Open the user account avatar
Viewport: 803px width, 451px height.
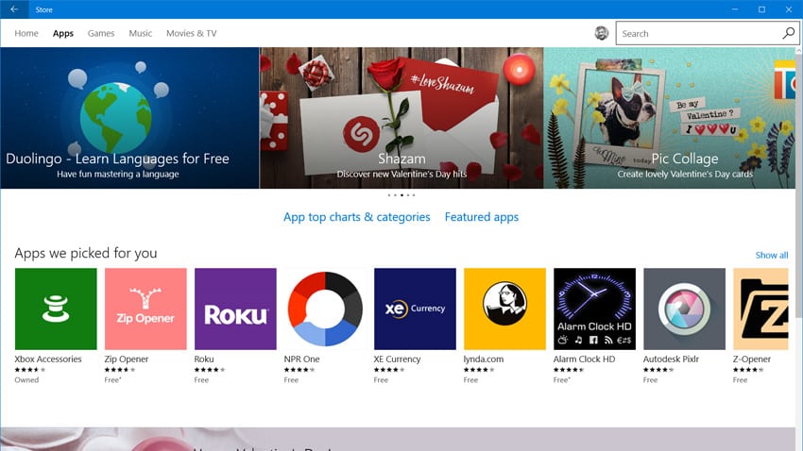click(601, 33)
